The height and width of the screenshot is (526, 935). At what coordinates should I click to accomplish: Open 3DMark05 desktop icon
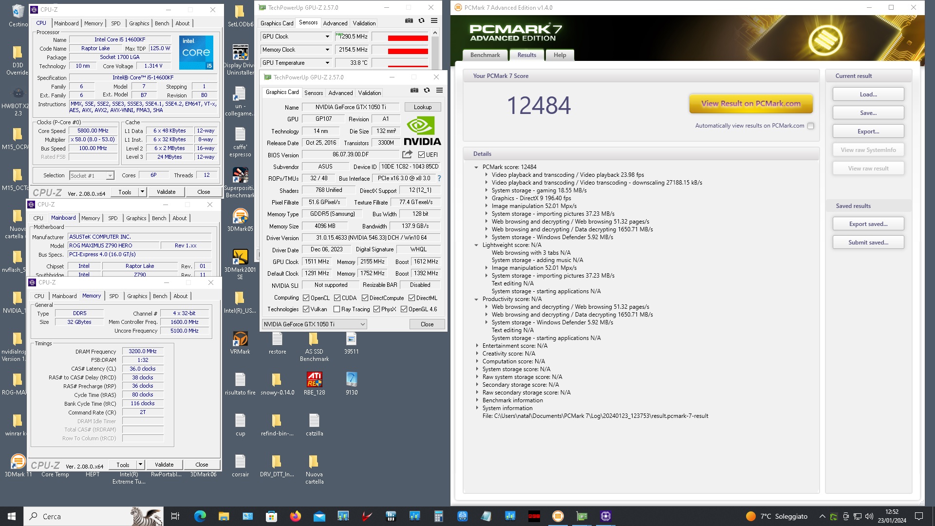(240, 220)
